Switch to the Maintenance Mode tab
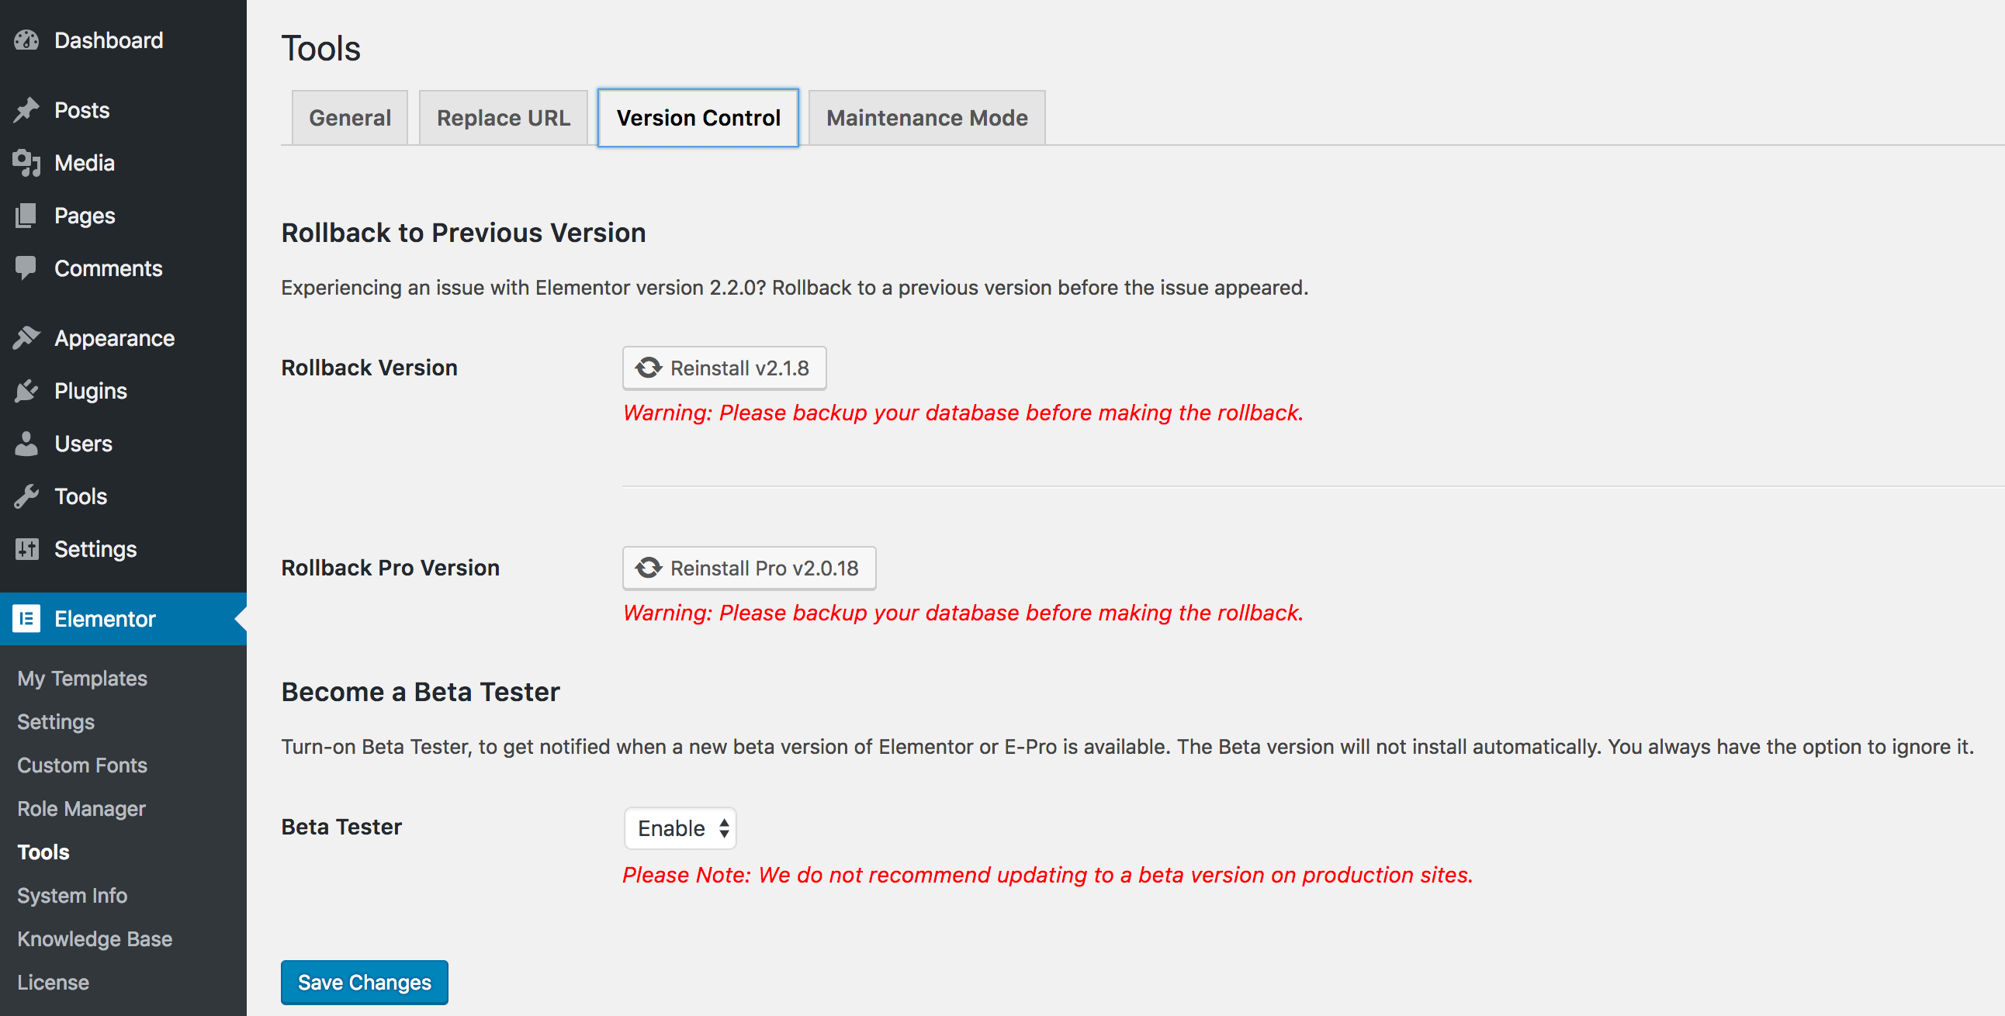 coord(926,117)
